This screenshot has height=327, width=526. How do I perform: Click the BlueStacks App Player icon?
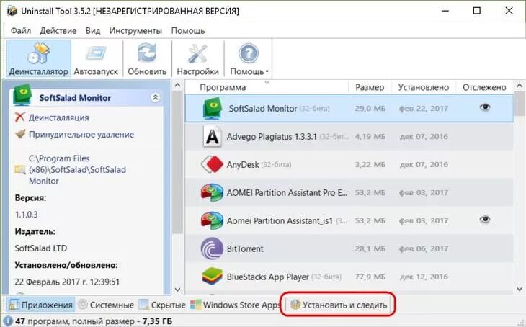tap(212, 277)
